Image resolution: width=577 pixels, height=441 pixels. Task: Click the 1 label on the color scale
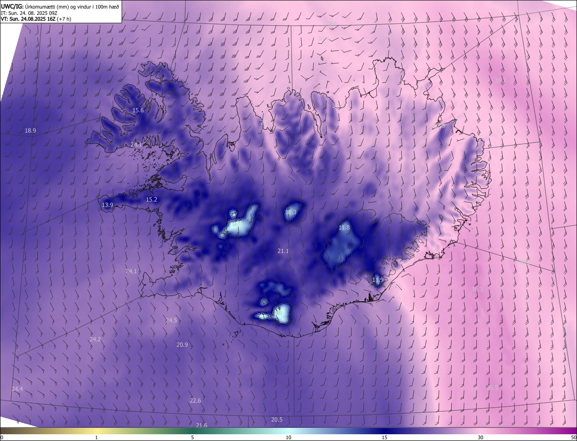click(96, 437)
